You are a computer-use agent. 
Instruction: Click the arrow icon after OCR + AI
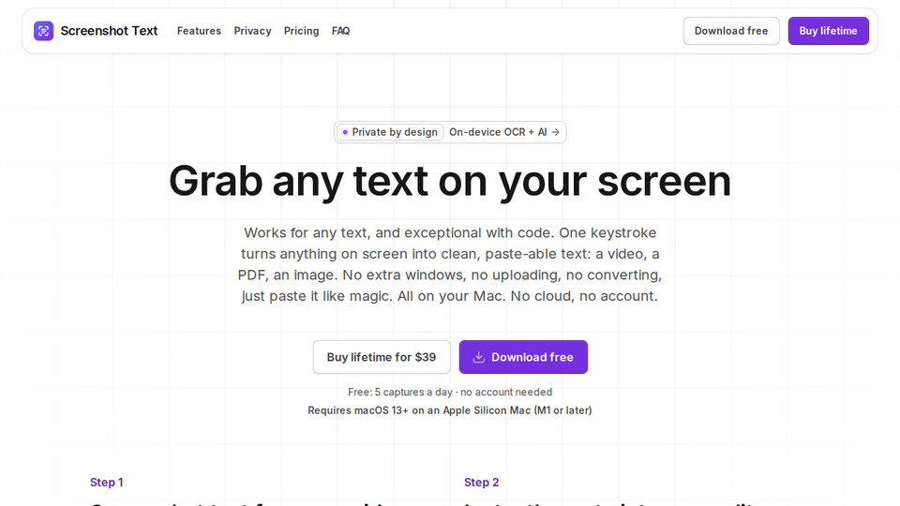(556, 132)
